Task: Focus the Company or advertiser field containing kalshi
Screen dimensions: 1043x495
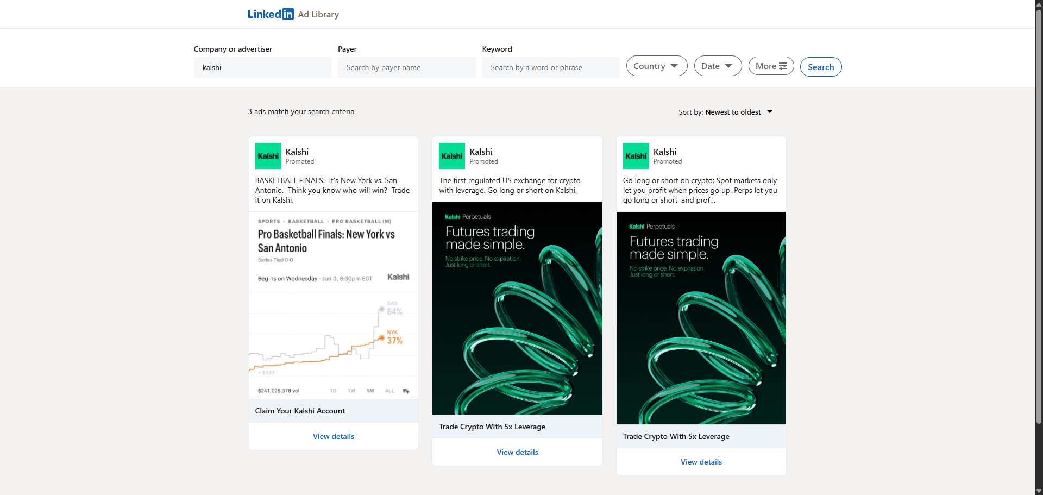Action: tap(262, 67)
